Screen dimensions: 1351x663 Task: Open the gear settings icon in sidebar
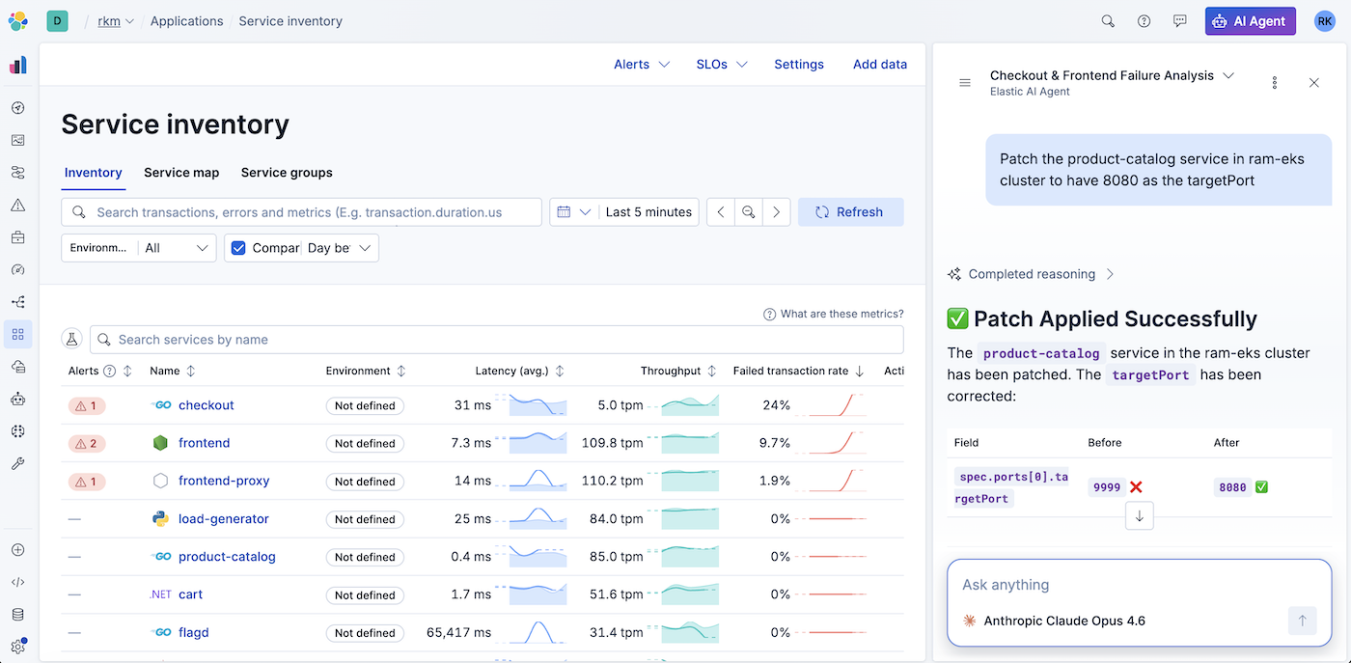[x=17, y=647]
